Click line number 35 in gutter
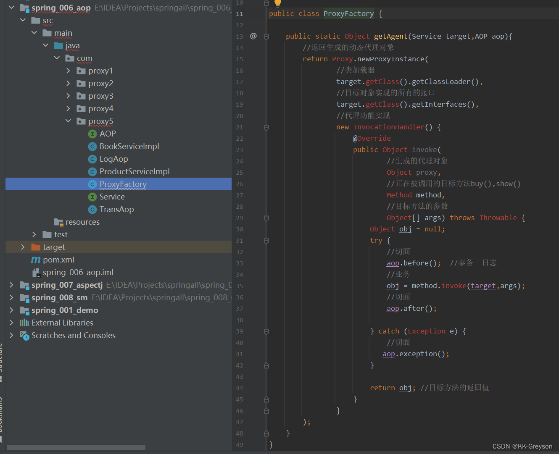 (240, 286)
